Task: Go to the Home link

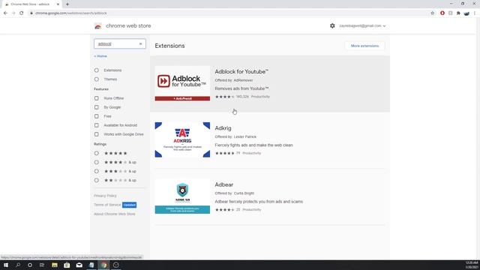Action: [x=100, y=56]
